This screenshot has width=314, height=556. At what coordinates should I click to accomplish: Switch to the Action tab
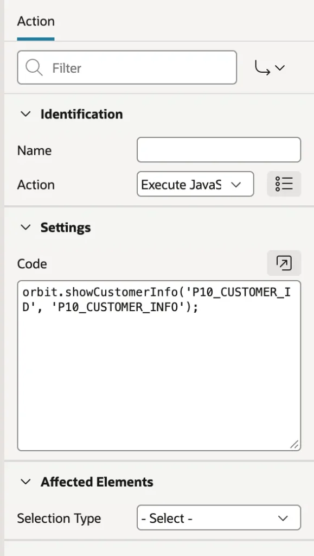coord(36,22)
